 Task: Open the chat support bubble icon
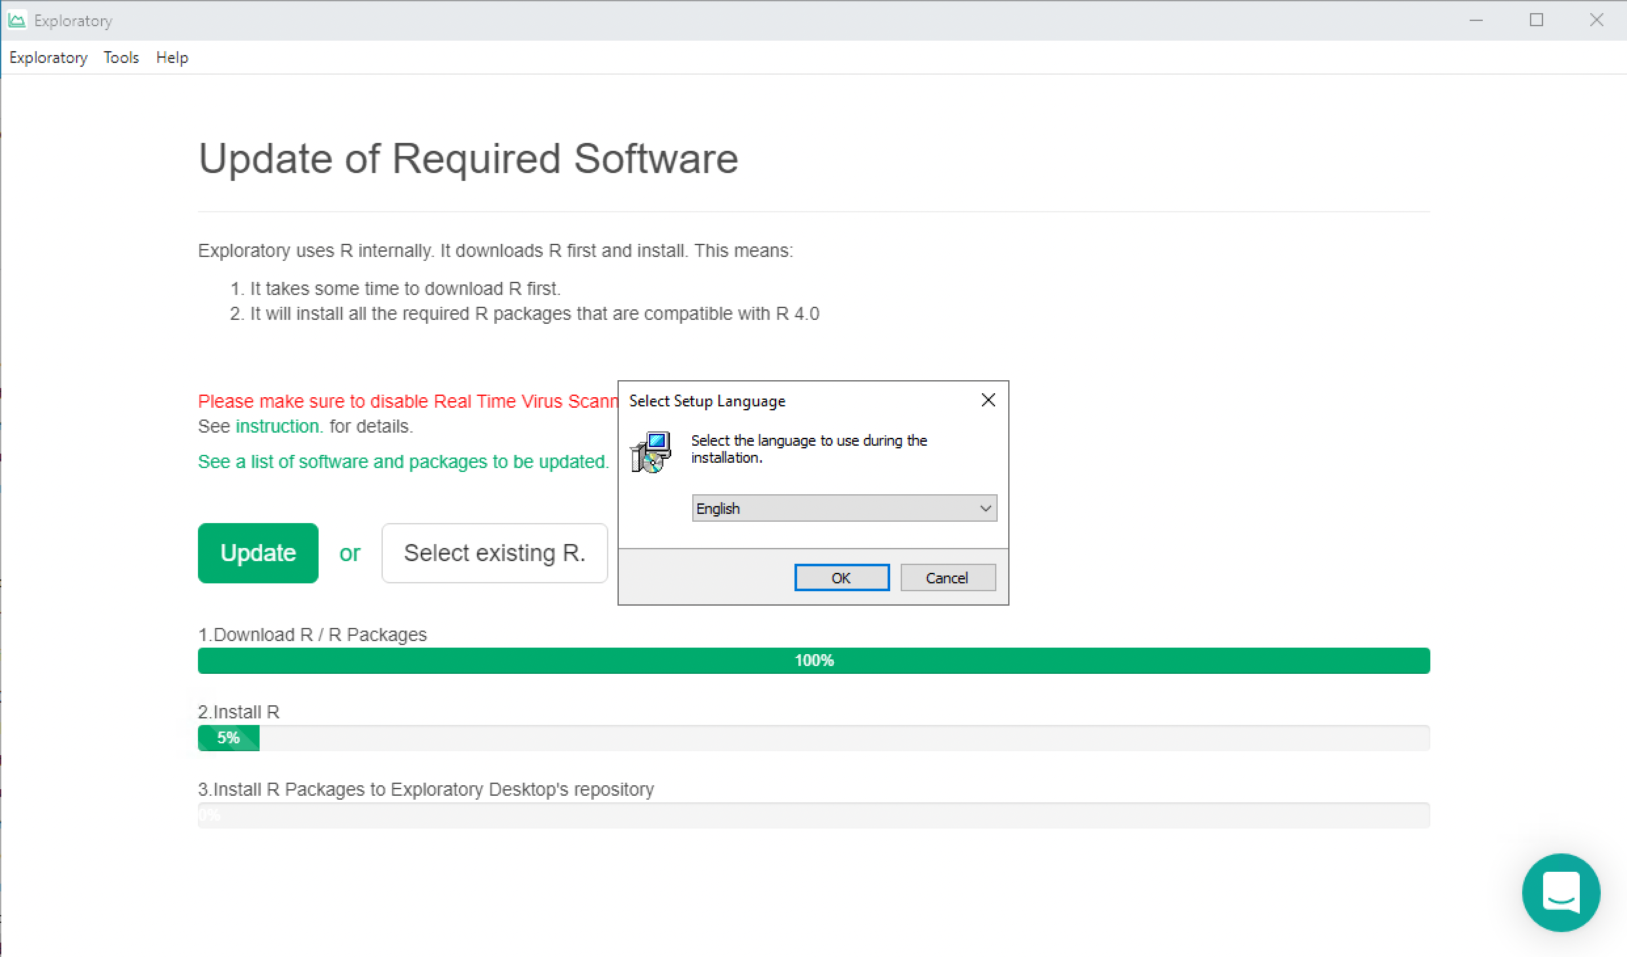point(1560,892)
